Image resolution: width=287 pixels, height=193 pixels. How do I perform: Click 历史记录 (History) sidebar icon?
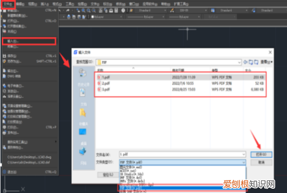pos(83,72)
